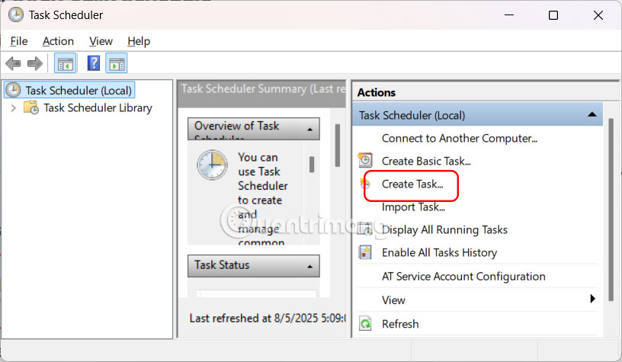
Task: Click the green Refresh icon
Action: [x=365, y=324]
